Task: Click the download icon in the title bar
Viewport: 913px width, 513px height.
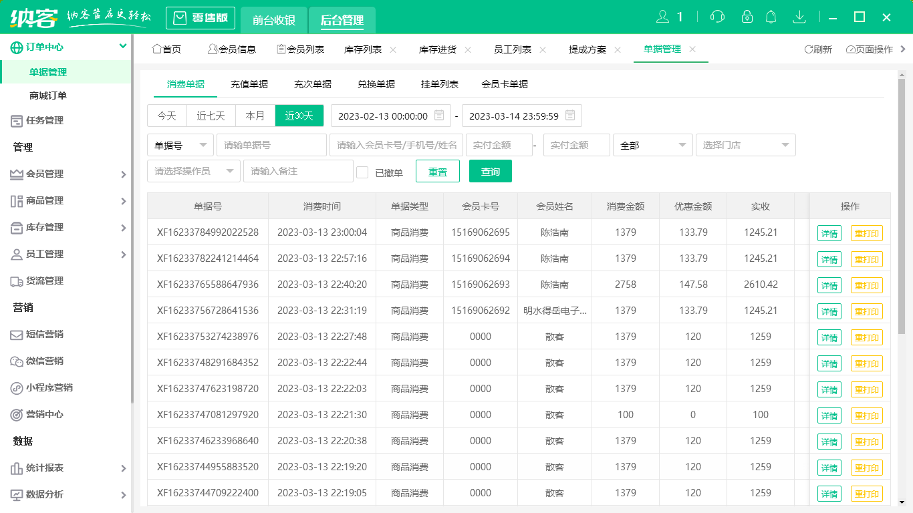Action: [x=799, y=16]
